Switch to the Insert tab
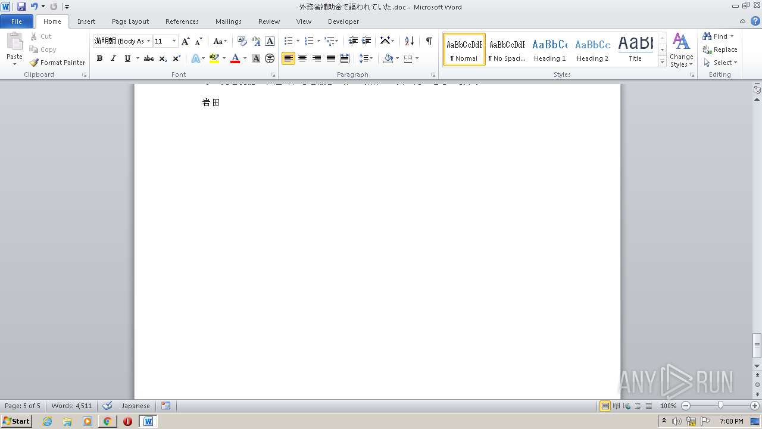 [x=86, y=21]
